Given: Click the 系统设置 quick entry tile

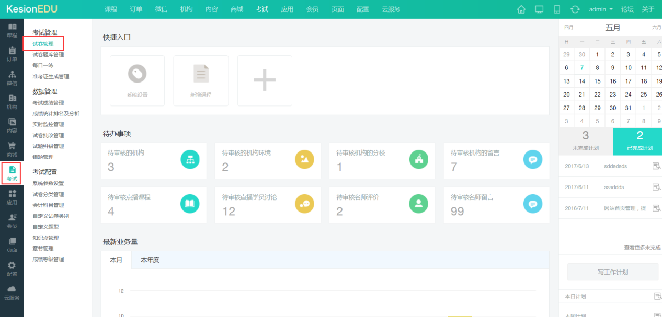Looking at the screenshot, I should [x=137, y=80].
